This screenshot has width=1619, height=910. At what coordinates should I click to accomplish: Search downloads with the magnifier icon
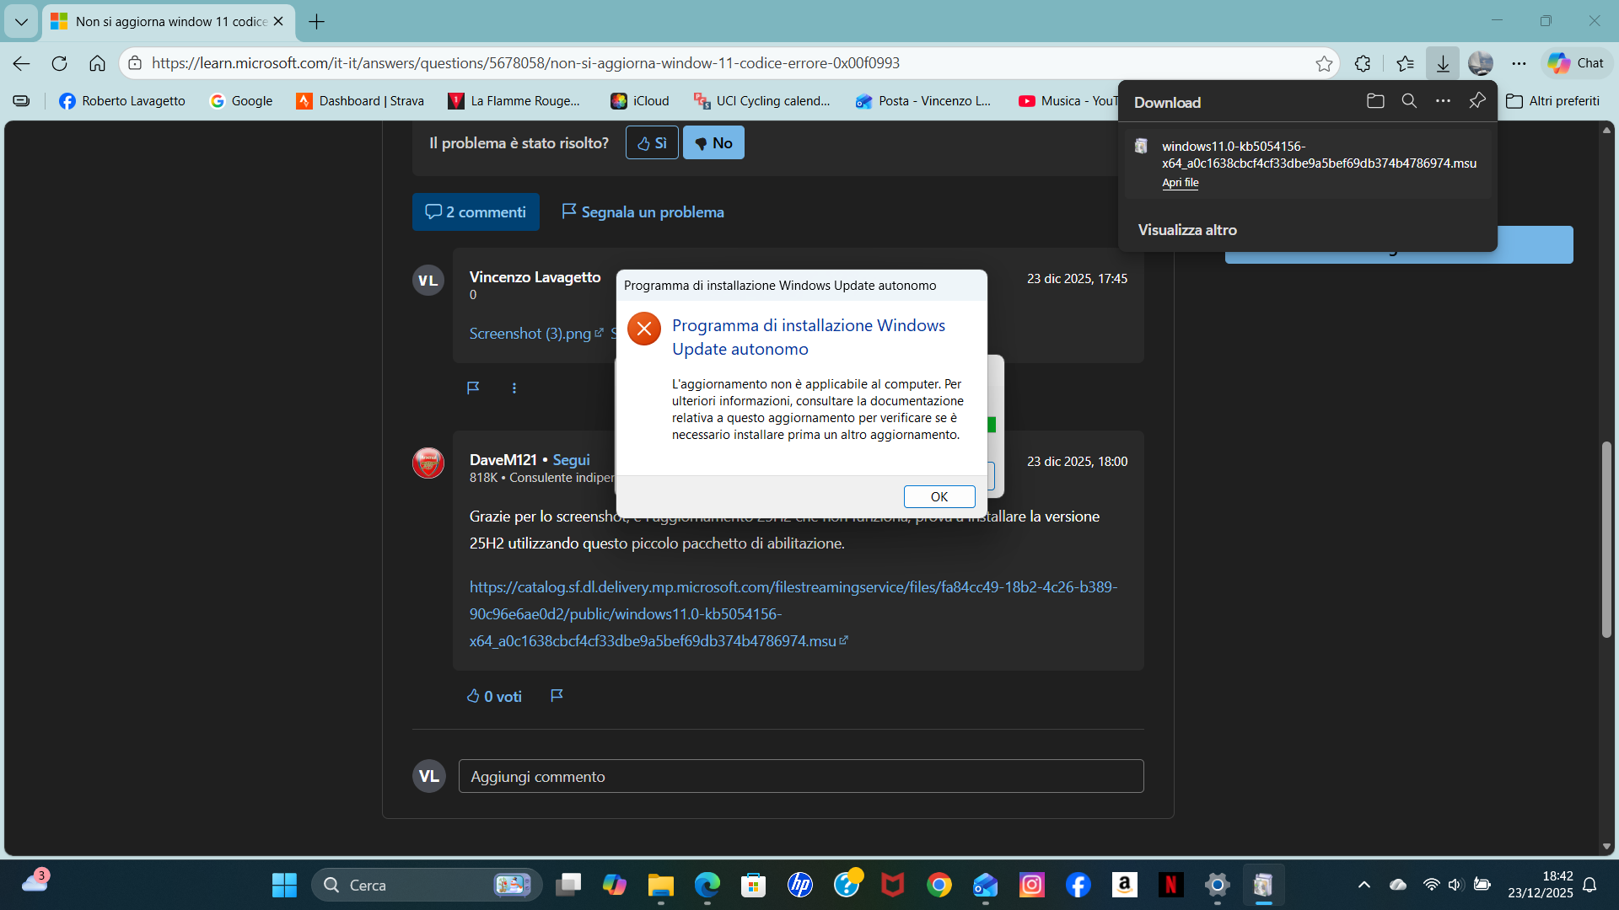coord(1409,101)
